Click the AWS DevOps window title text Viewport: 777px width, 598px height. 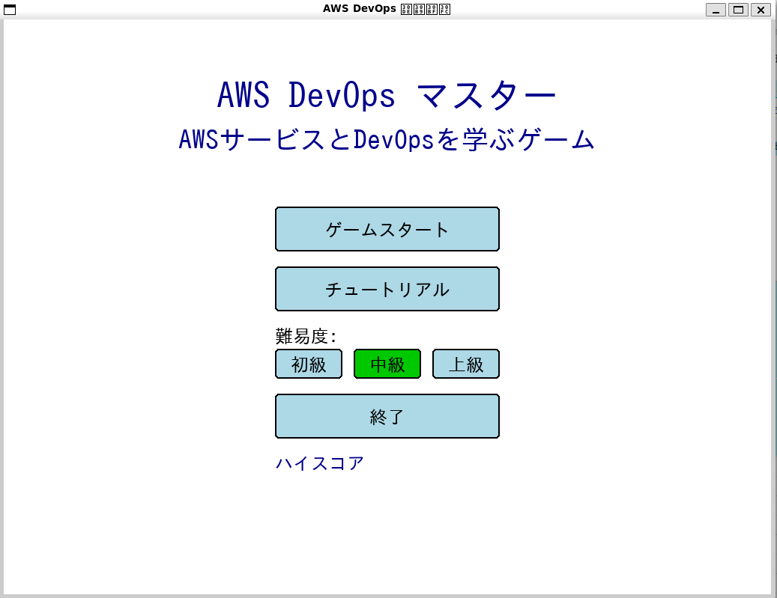[x=387, y=9]
